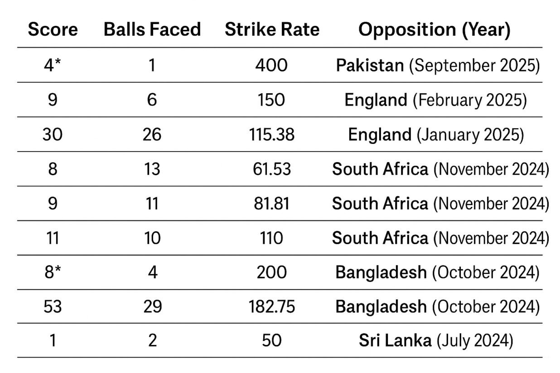Click the 115.38 strike rate cell
Viewport: 560px width, 373px height.
tap(271, 134)
